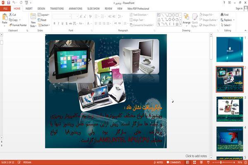Click Sign in link
248x165 pixels.
[x=239, y=9]
